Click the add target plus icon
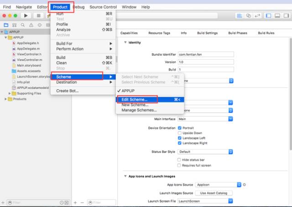This screenshot has height=207, width=292. (x=75, y=202)
